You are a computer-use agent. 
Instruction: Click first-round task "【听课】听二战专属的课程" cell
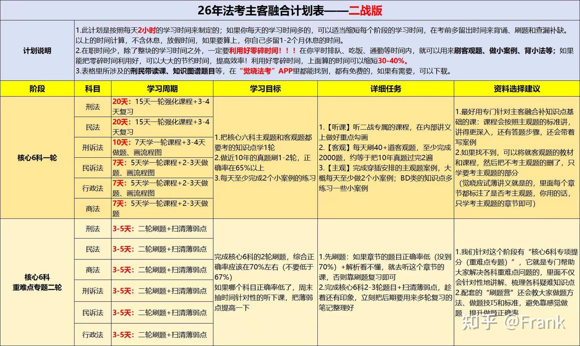tap(385, 158)
